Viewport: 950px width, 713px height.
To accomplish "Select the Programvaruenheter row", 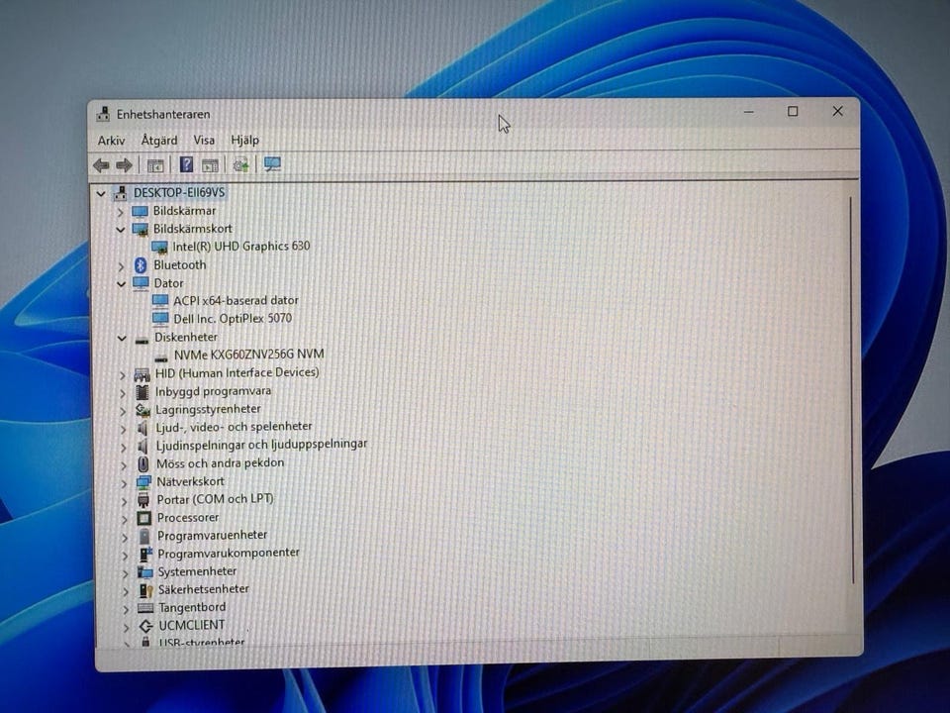I will pos(212,536).
